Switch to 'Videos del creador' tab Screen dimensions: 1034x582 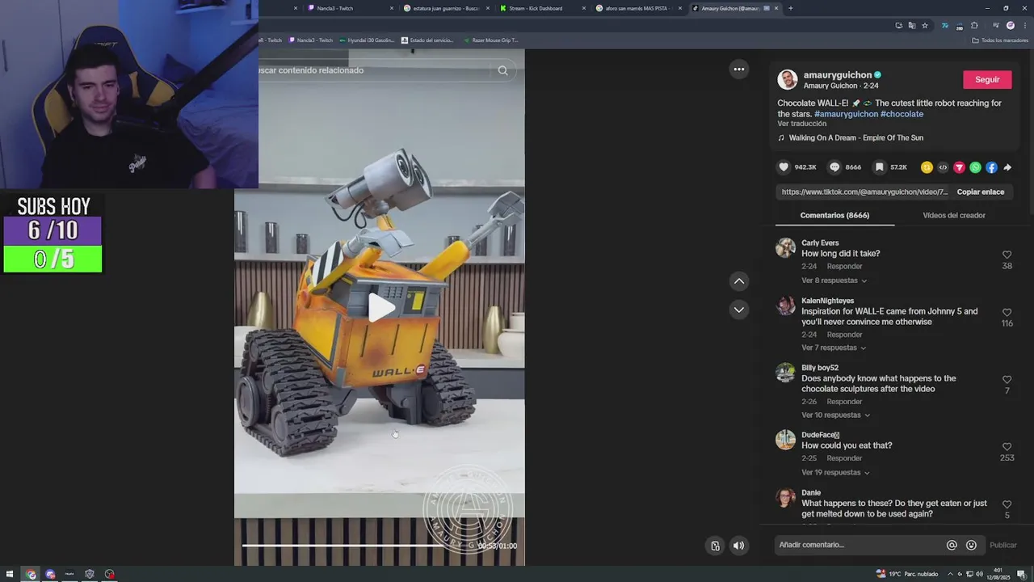pos(954,215)
